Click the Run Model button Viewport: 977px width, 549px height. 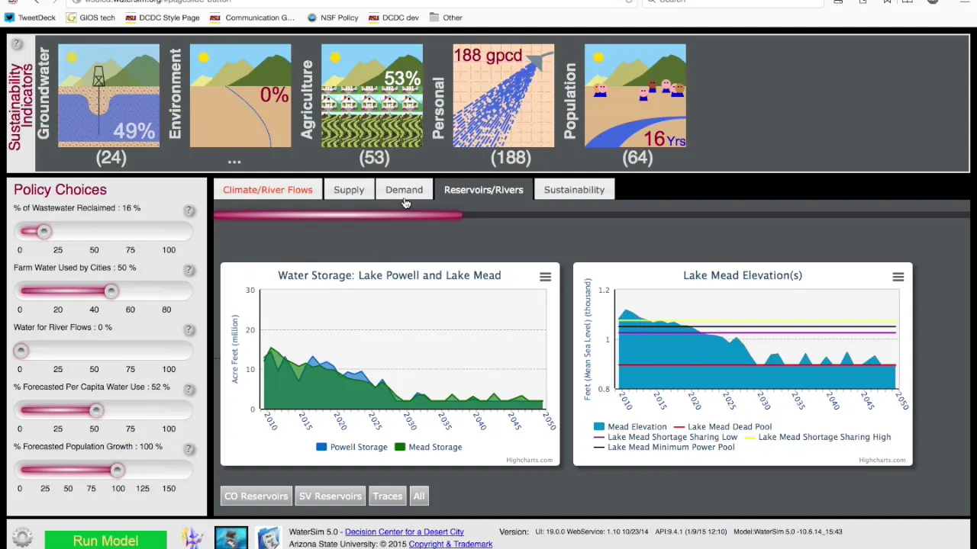coord(105,541)
